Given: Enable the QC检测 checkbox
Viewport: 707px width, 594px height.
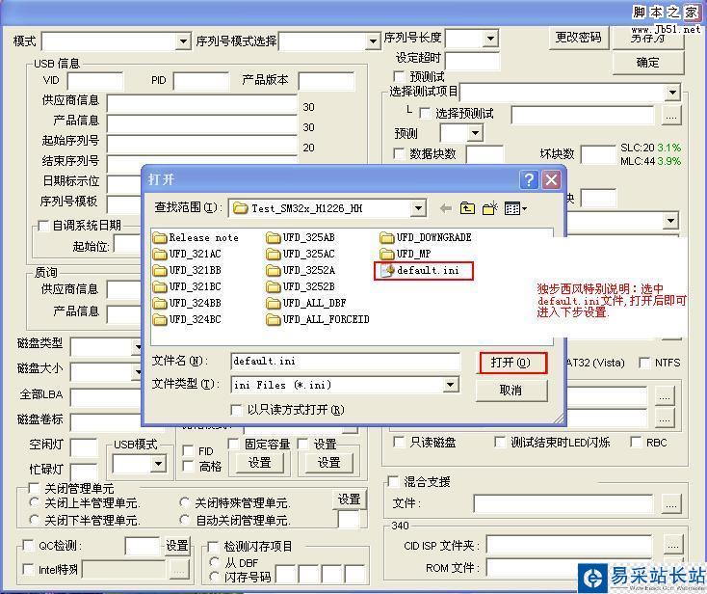Looking at the screenshot, I should pos(28,545).
